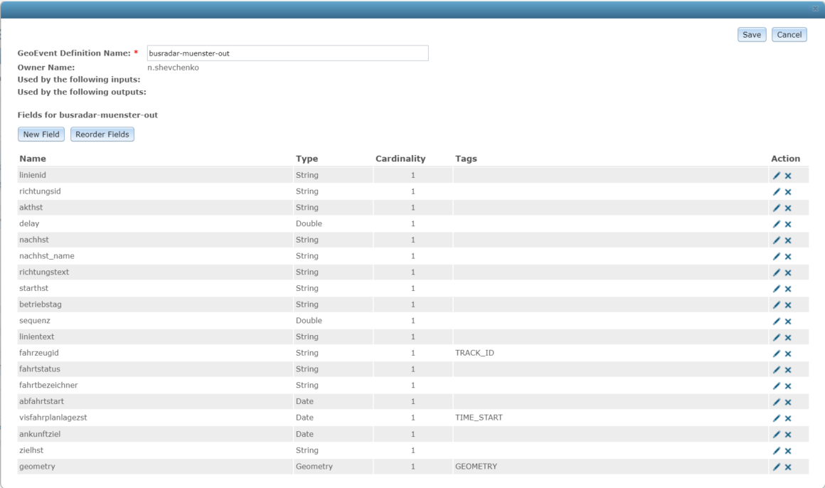Viewport: 825px width, 488px height.
Task: Edit the fahrtbezeichner field
Action: (777, 386)
